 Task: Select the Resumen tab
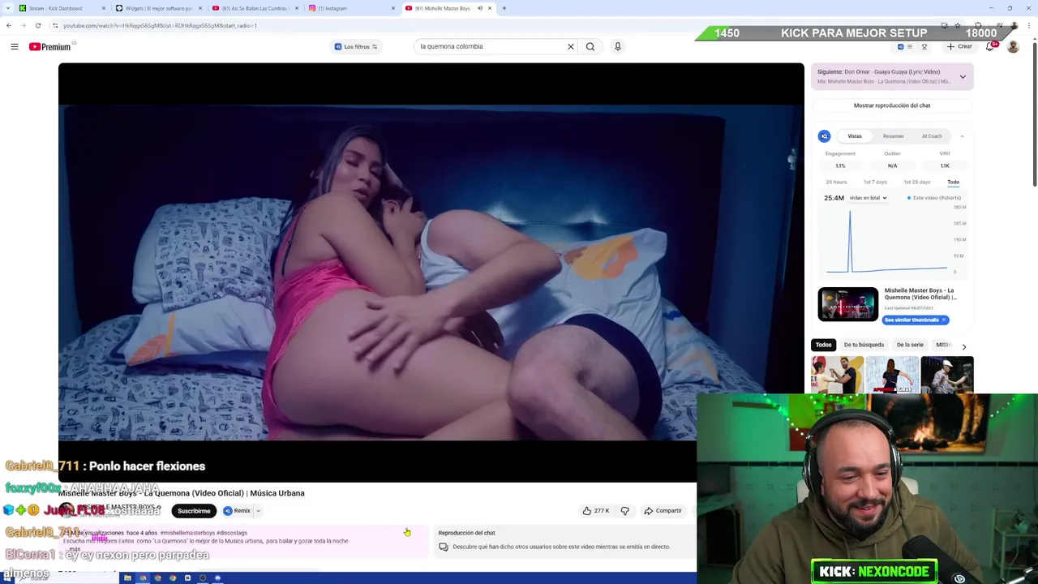click(x=893, y=136)
